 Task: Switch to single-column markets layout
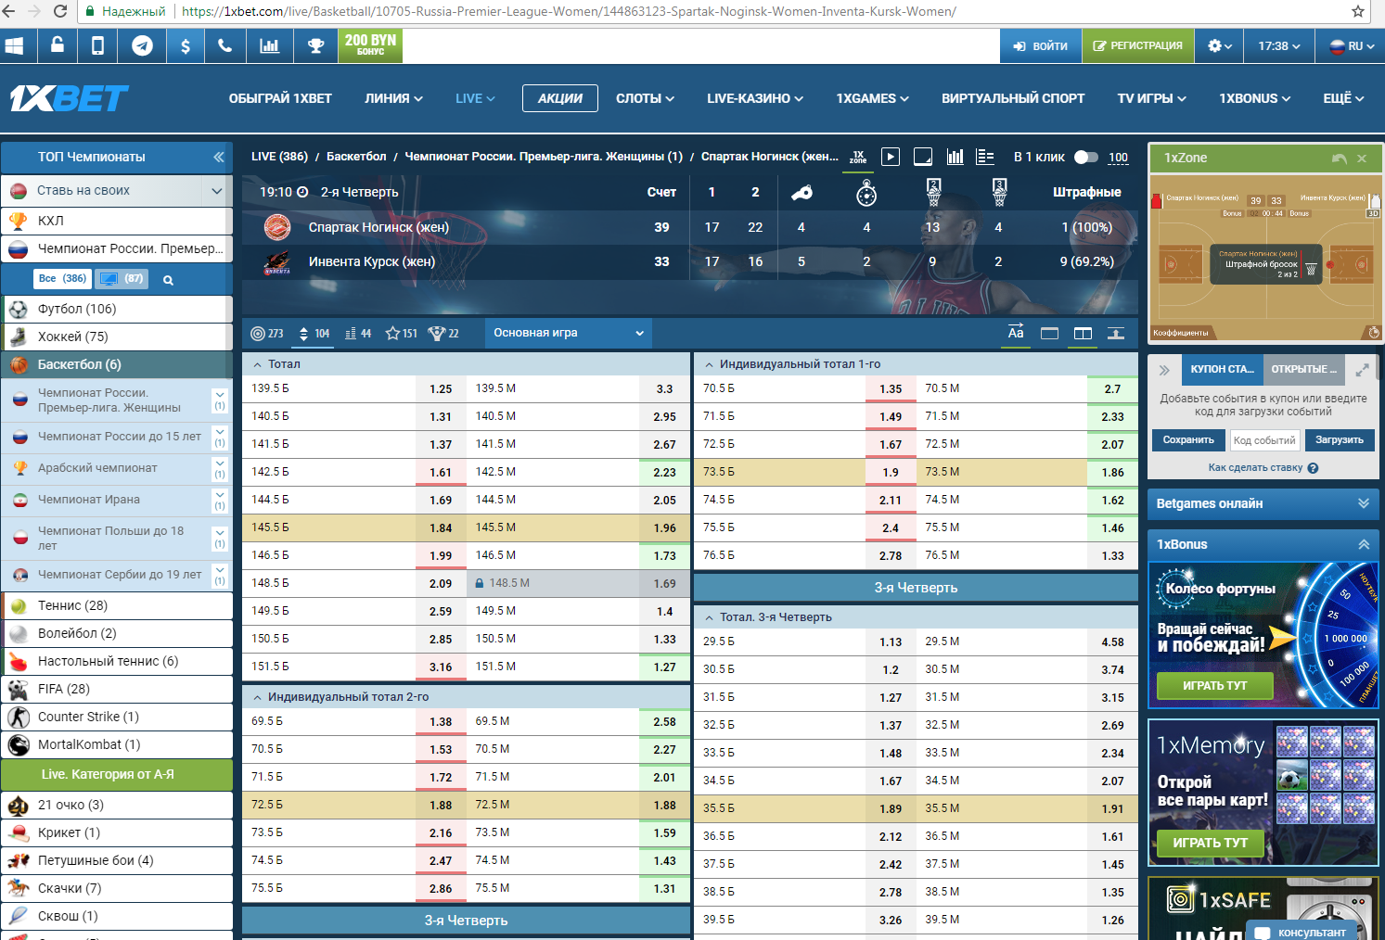point(1049,334)
